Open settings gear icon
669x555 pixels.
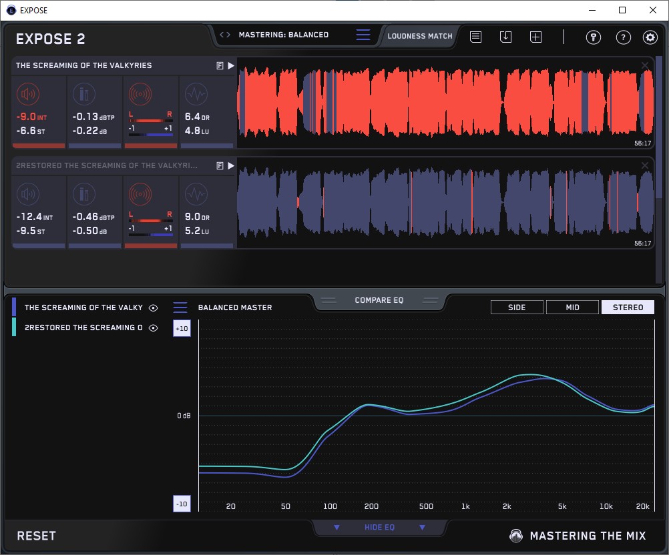[x=650, y=37]
